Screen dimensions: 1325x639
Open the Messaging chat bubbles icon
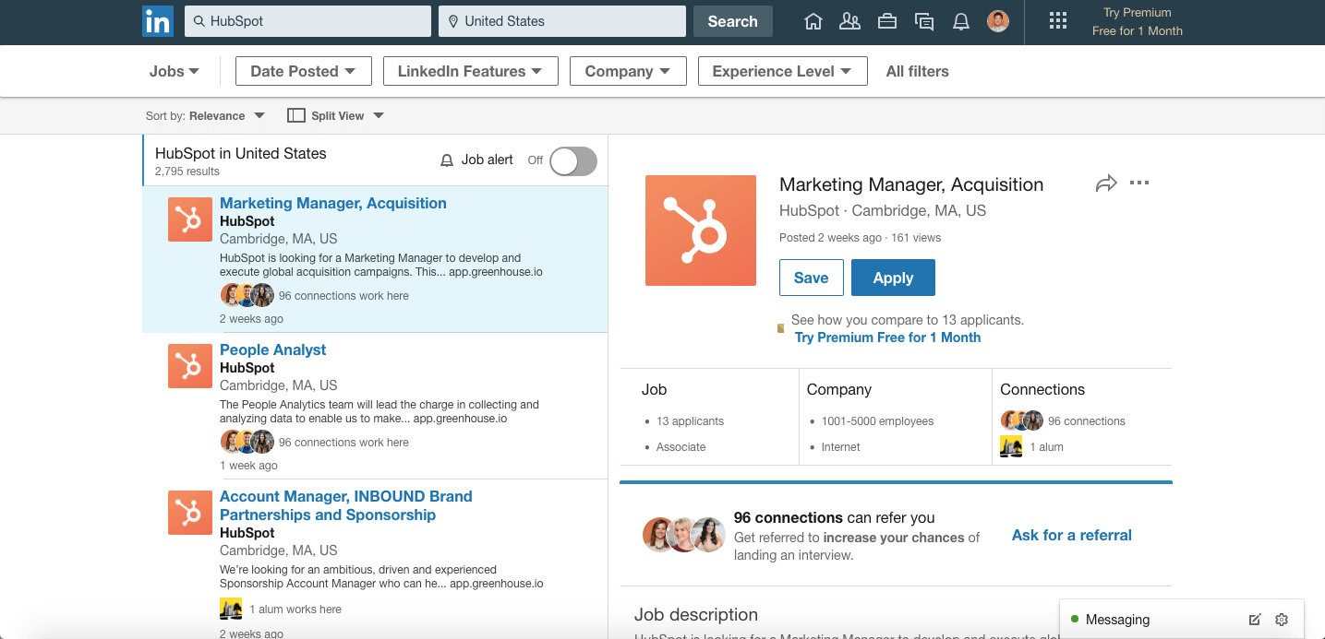(924, 21)
